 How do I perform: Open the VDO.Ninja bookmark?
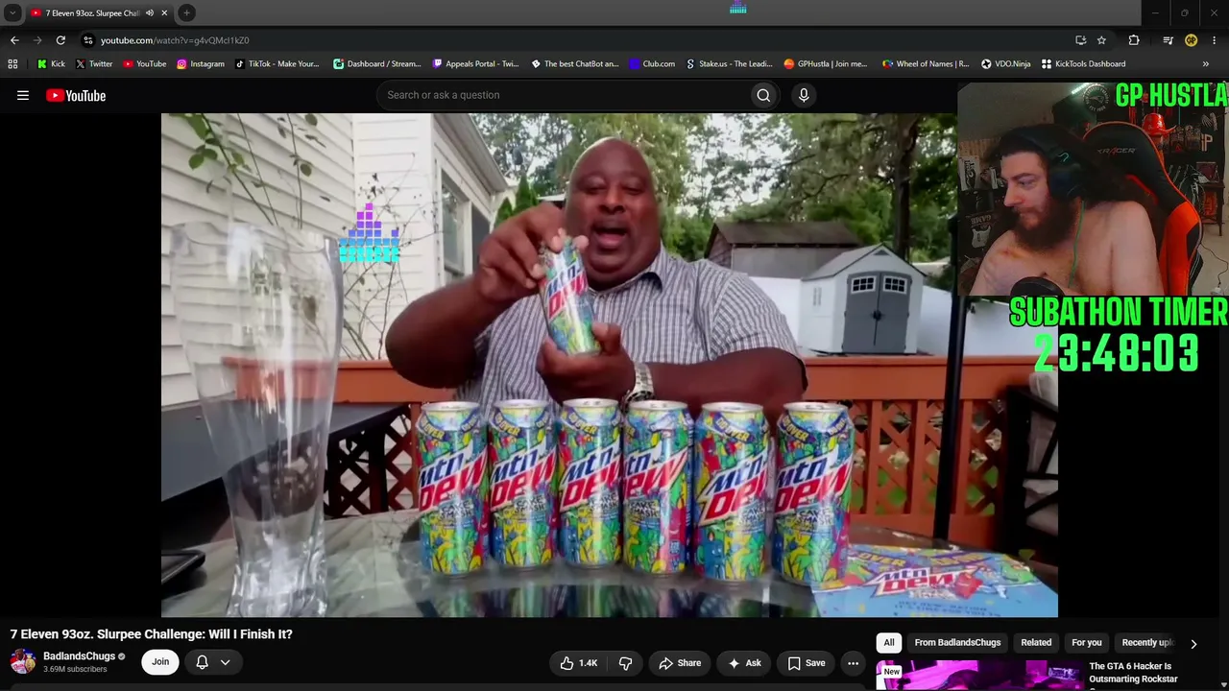tap(1006, 64)
